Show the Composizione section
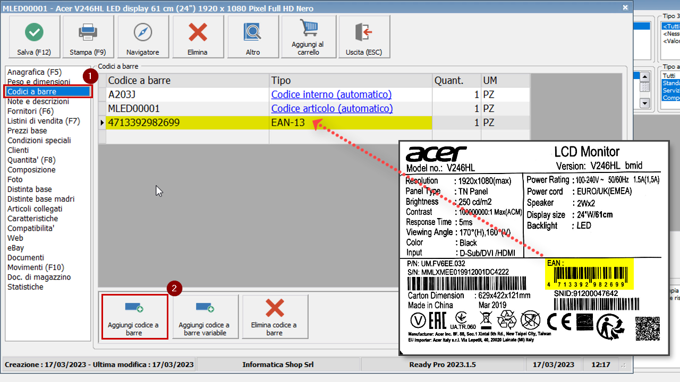 tap(31, 170)
